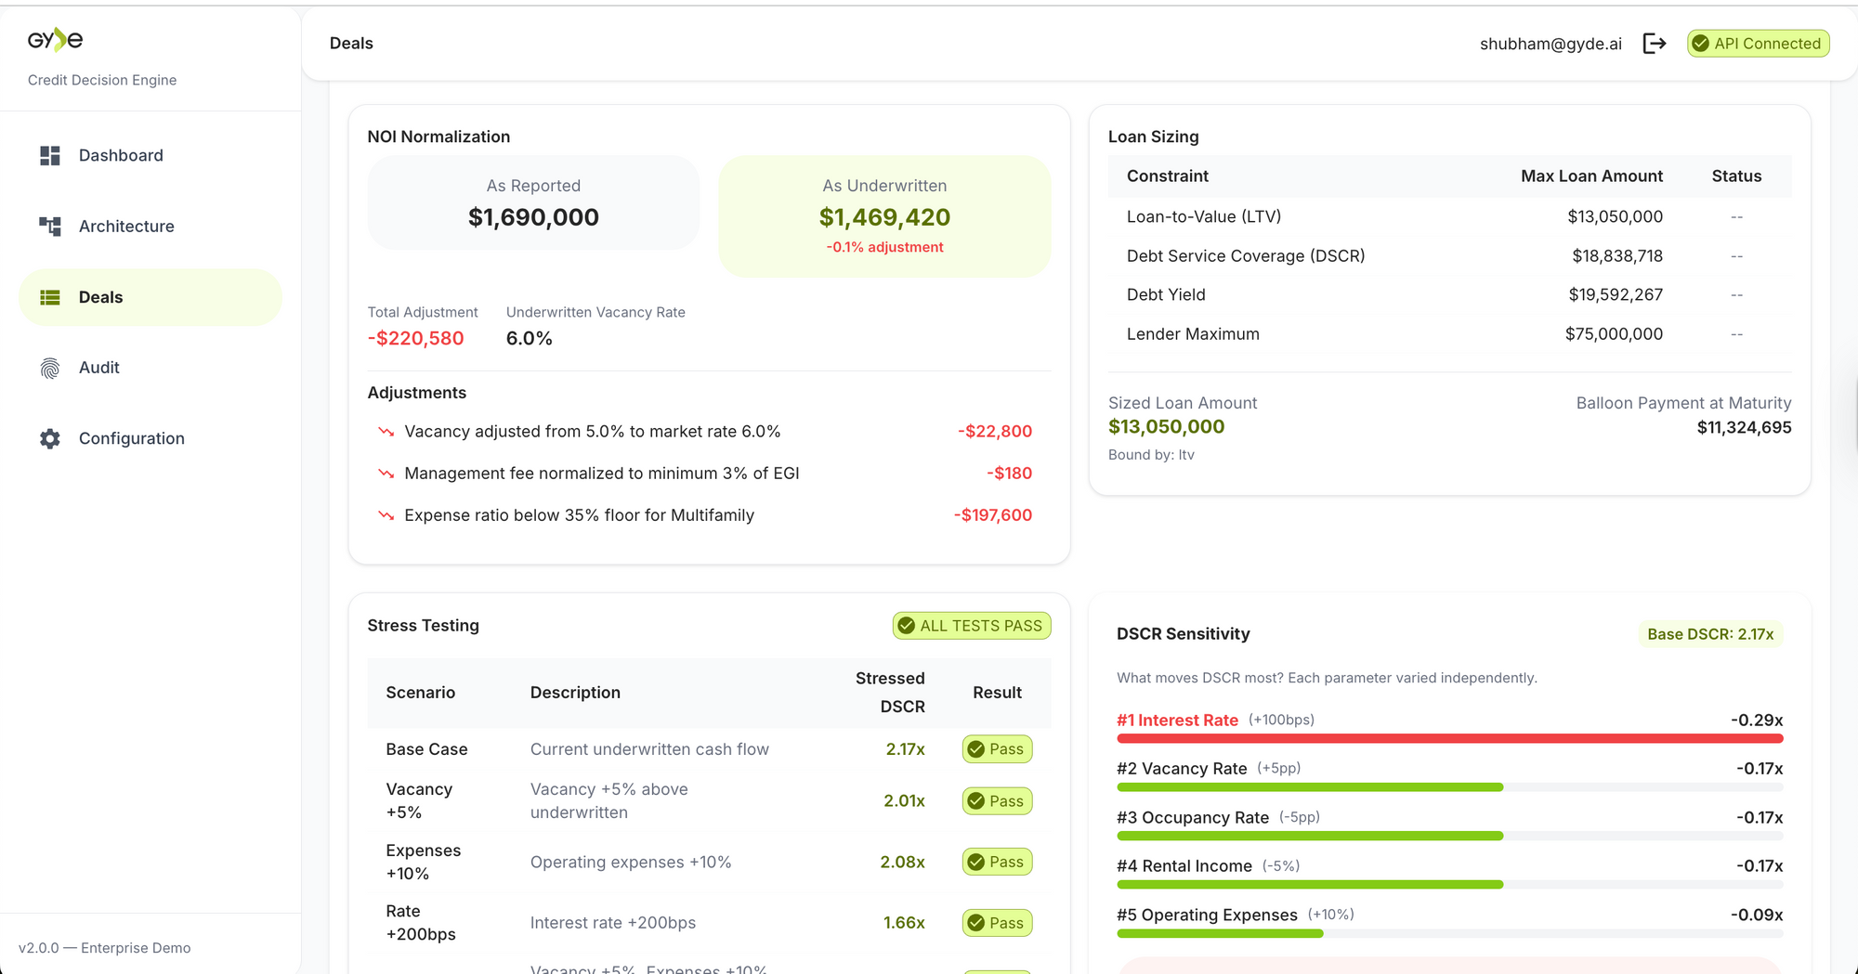
Task: Click the Operating Expenses sensitivity bar
Action: [x=1220, y=934]
